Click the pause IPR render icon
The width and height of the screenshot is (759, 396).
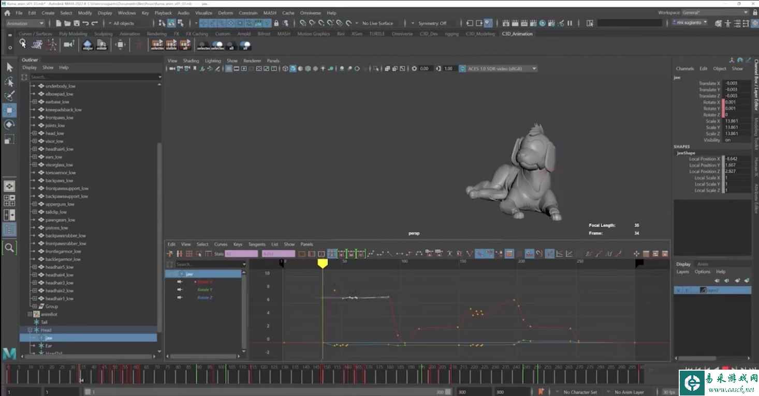(x=570, y=23)
